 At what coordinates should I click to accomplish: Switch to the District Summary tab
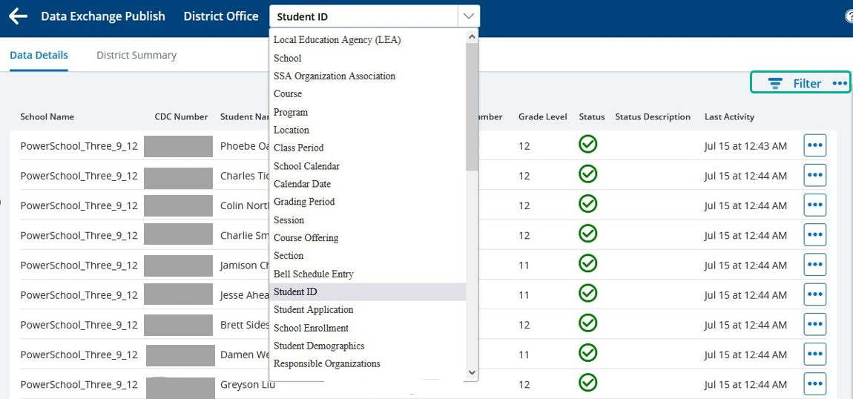coord(136,55)
